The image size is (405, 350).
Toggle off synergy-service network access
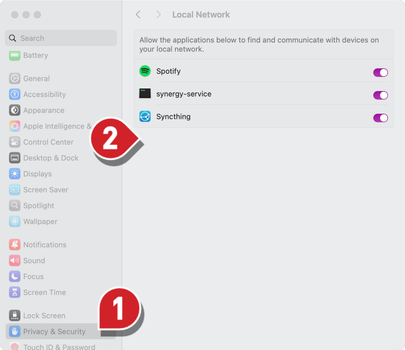(380, 95)
